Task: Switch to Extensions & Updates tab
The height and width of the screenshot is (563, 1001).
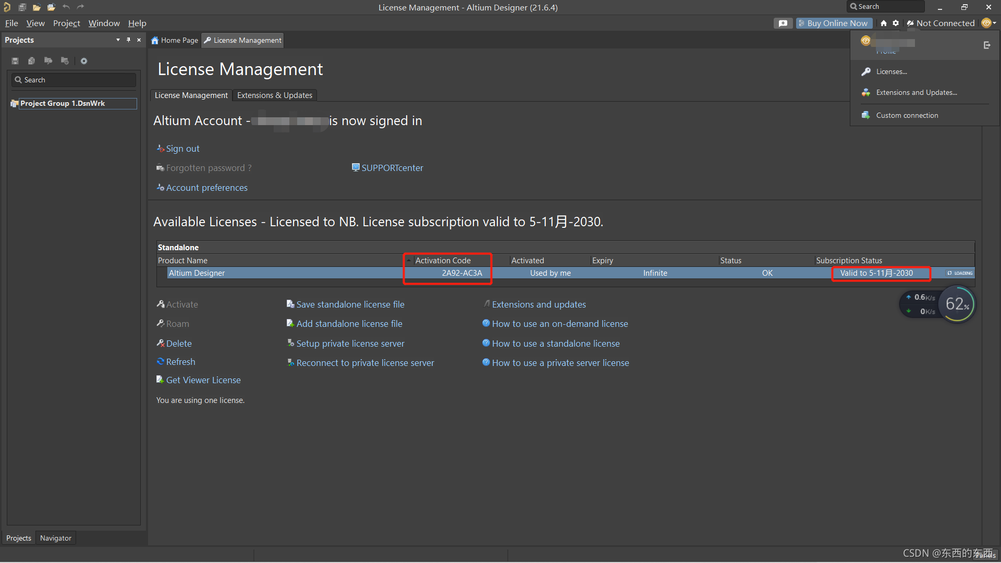Action: click(274, 95)
